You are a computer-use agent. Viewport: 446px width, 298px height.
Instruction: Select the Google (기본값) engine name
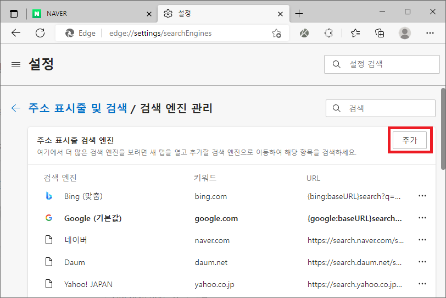point(93,218)
